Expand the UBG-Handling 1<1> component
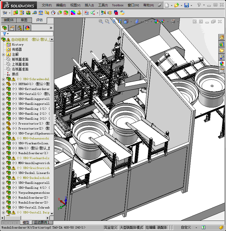 coord(3,109)
